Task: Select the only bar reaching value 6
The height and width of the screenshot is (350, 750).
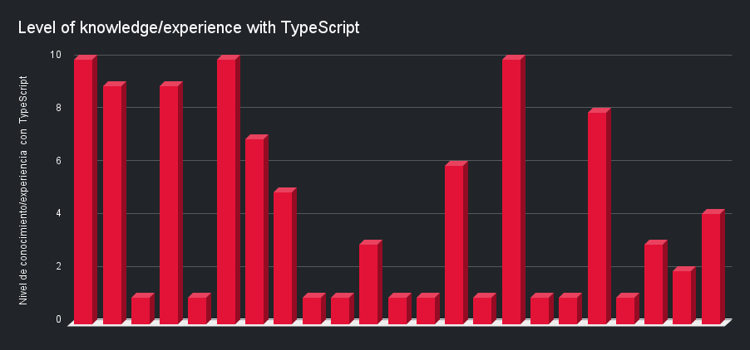Action: coord(456,243)
